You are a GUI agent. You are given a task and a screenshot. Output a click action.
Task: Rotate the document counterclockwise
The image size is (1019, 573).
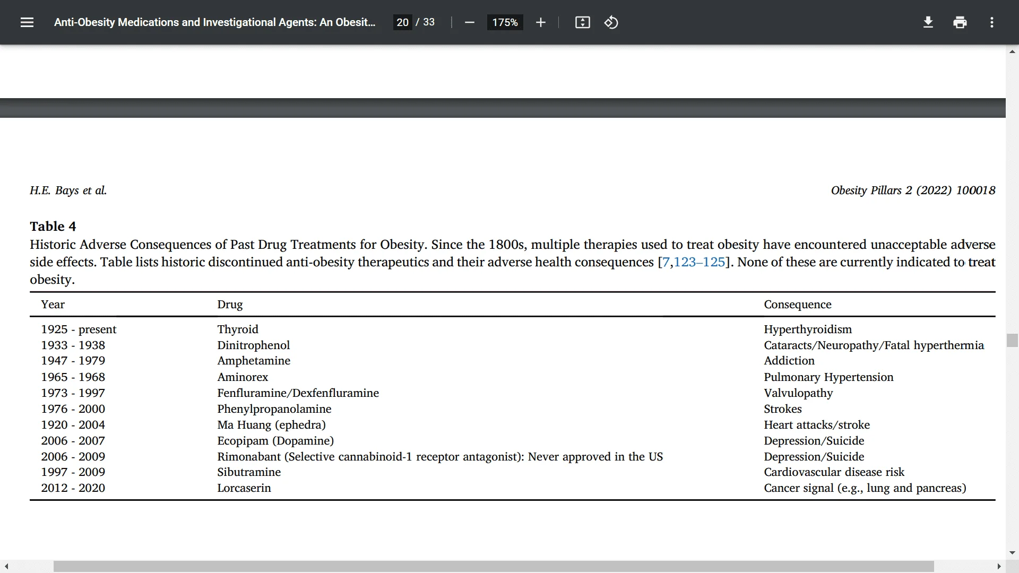tap(611, 22)
